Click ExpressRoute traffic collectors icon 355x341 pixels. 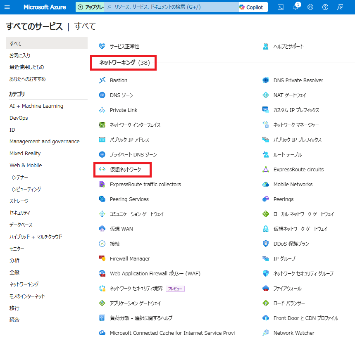click(x=102, y=184)
